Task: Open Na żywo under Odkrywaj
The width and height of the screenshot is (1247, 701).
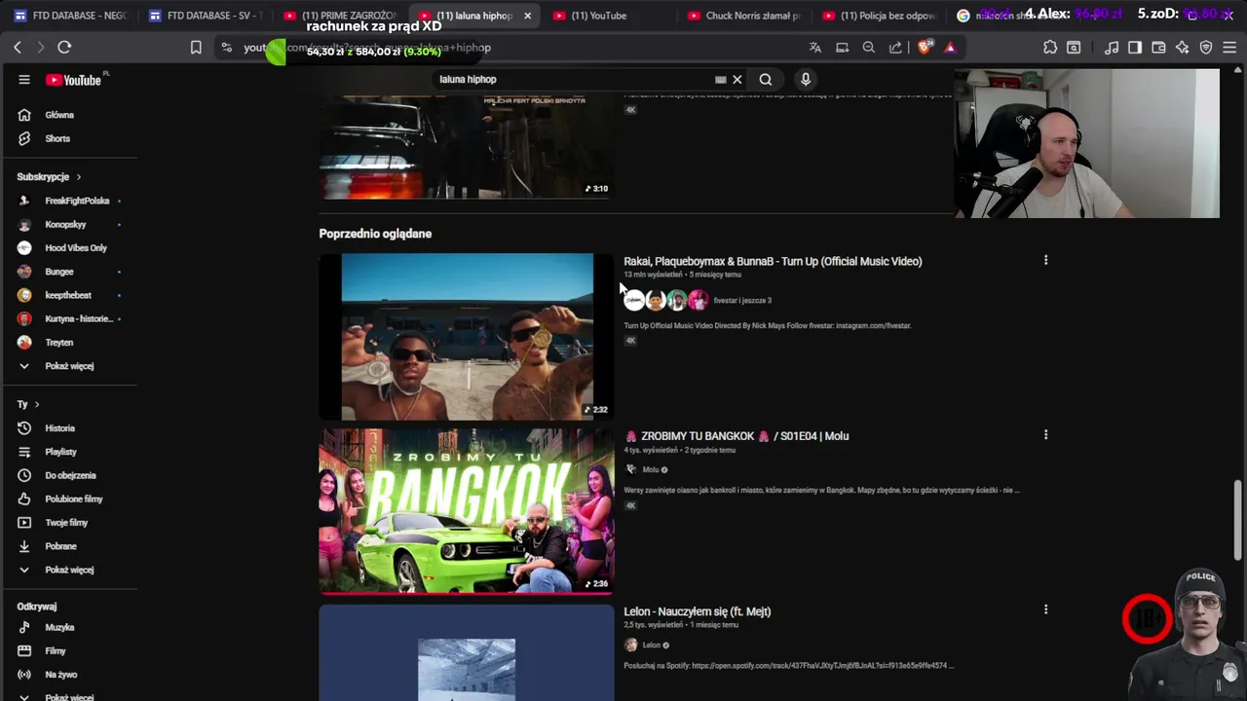Action: (60, 675)
